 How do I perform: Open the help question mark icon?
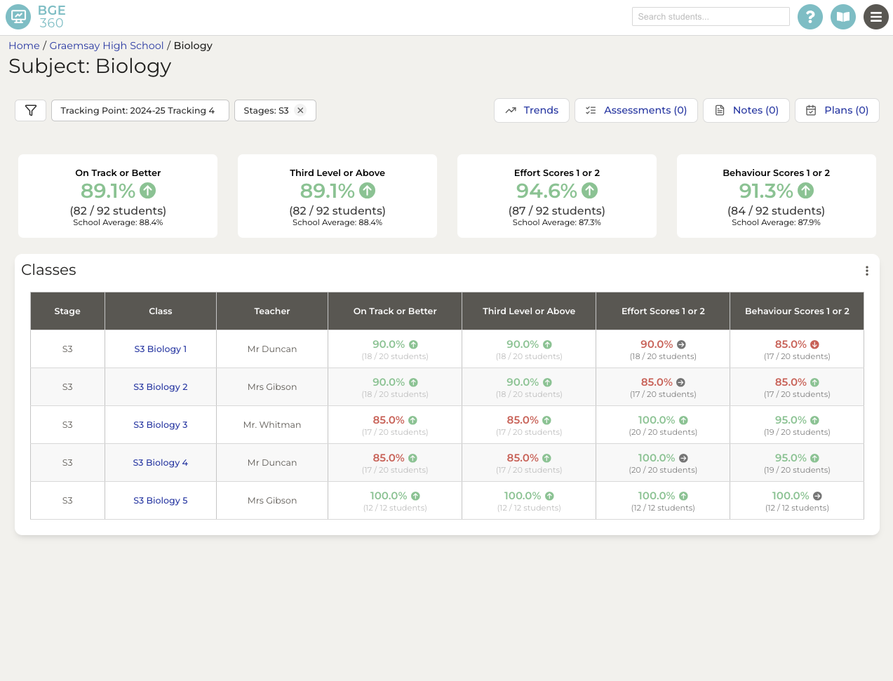(810, 16)
